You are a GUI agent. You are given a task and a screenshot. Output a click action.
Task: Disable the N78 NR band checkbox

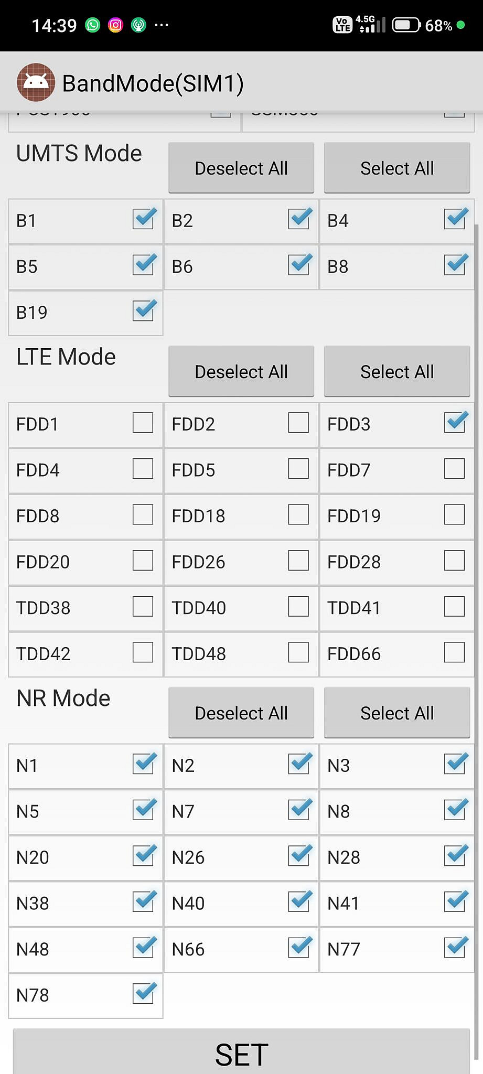coord(144,994)
